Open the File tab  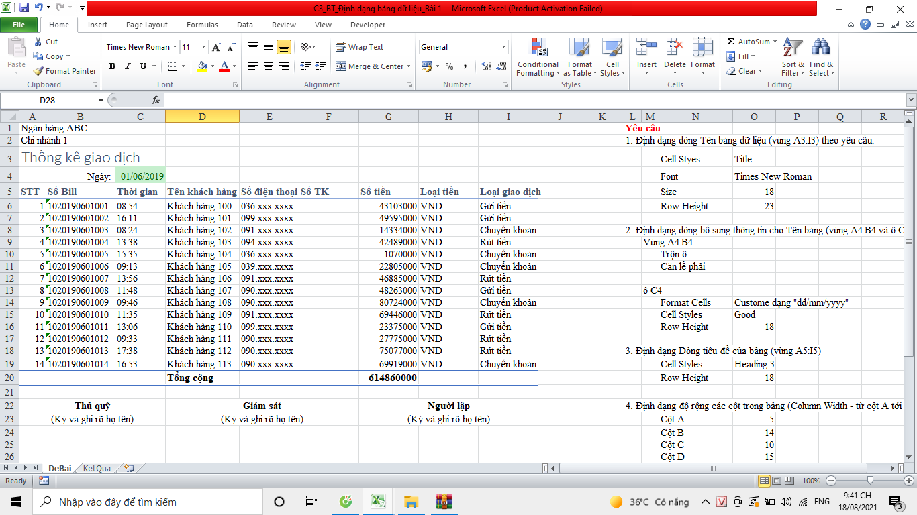(19, 25)
